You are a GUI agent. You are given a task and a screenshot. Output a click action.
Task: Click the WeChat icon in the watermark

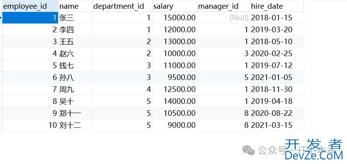(x=249, y=150)
